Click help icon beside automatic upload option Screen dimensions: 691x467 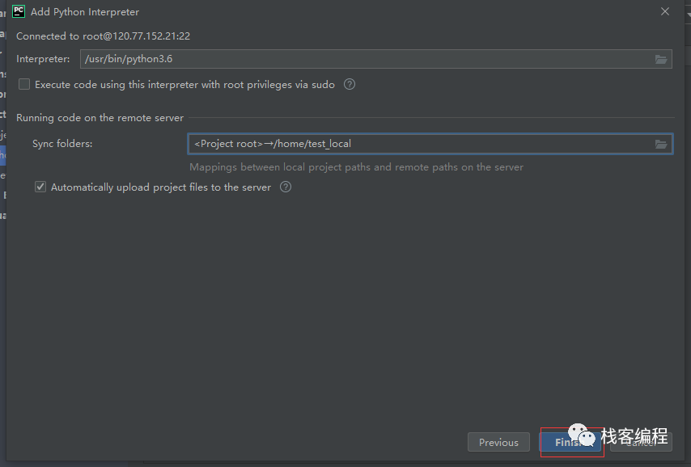[x=286, y=187]
